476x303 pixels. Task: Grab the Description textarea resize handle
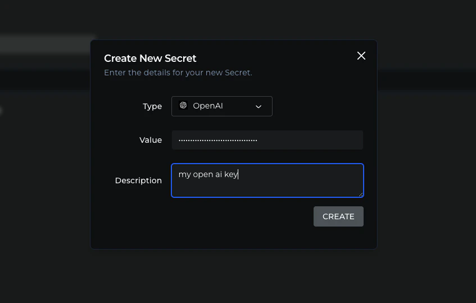pos(361,195)
